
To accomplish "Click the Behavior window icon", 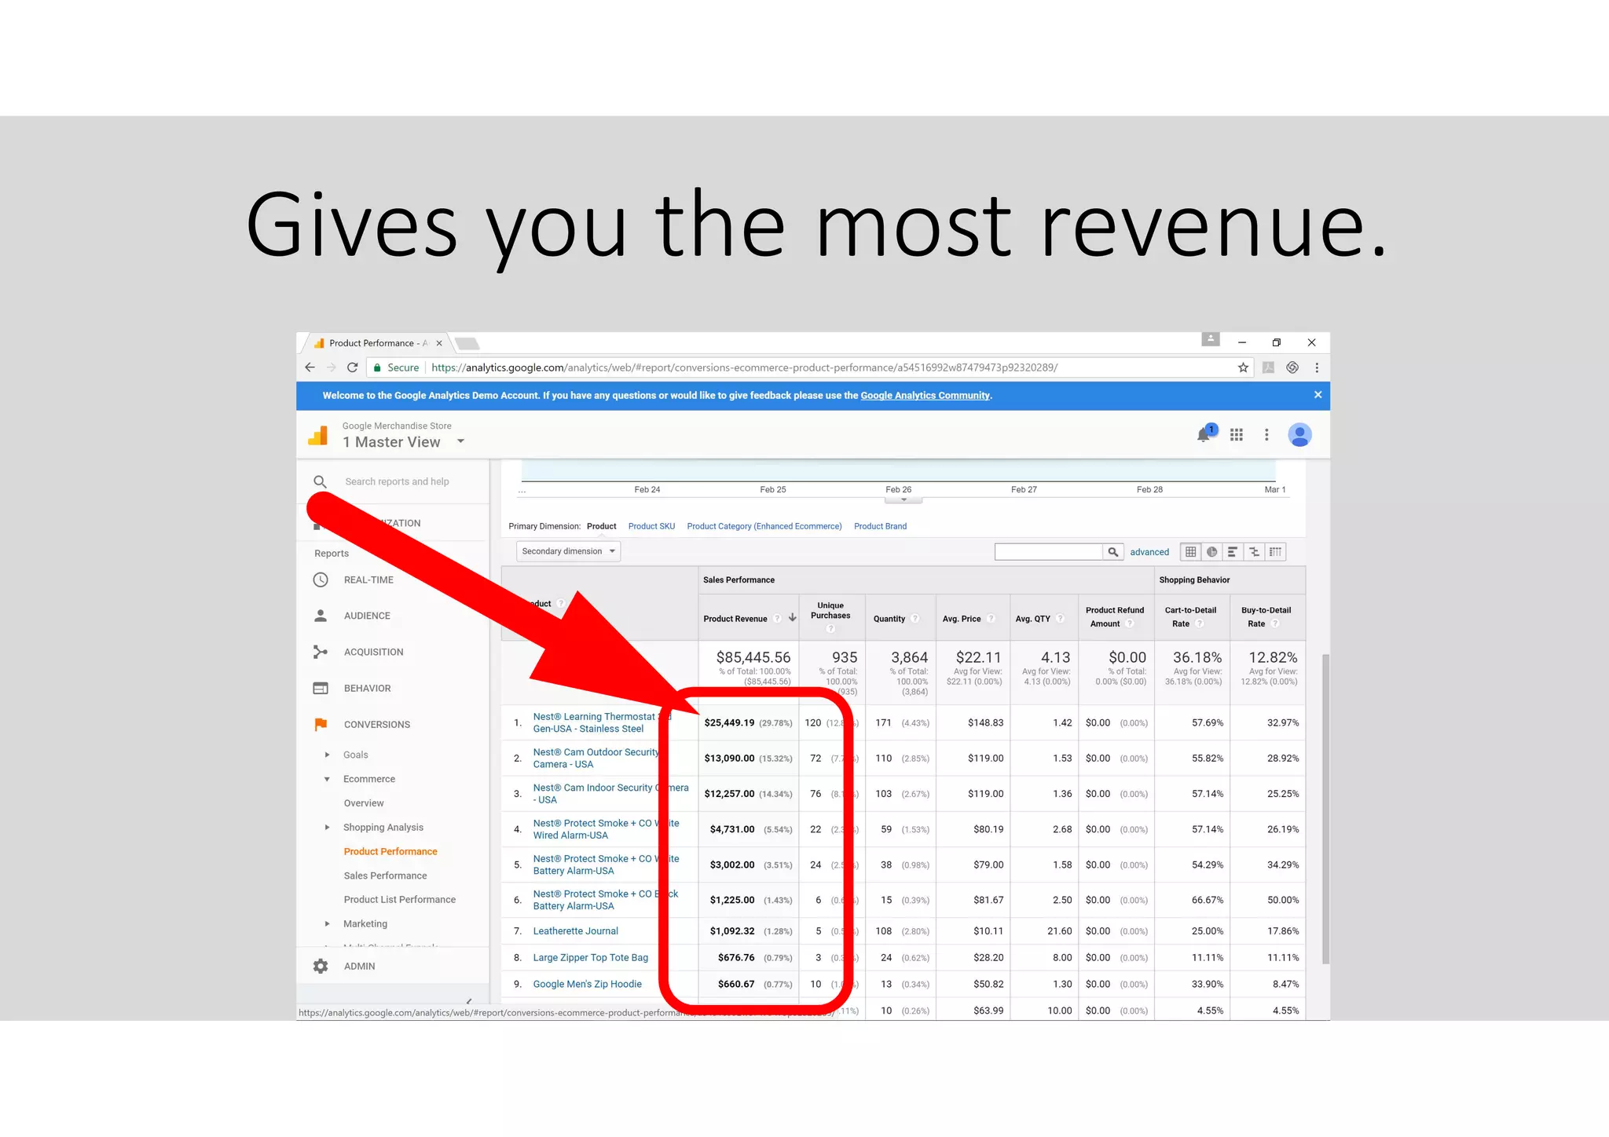I will pyautogui.click(x=321, y=688).
